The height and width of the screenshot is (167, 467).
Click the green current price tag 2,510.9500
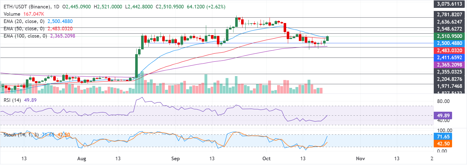pyautogui.click(x=450, y=36)
